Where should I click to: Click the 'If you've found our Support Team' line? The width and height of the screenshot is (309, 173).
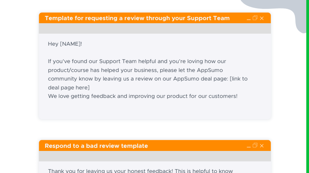[137, 62]
